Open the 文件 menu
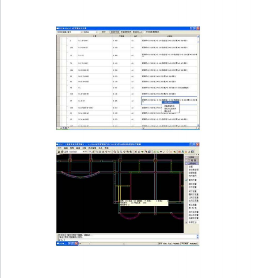 point(60,148)
